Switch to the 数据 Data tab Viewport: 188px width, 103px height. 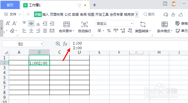point(75,14)
